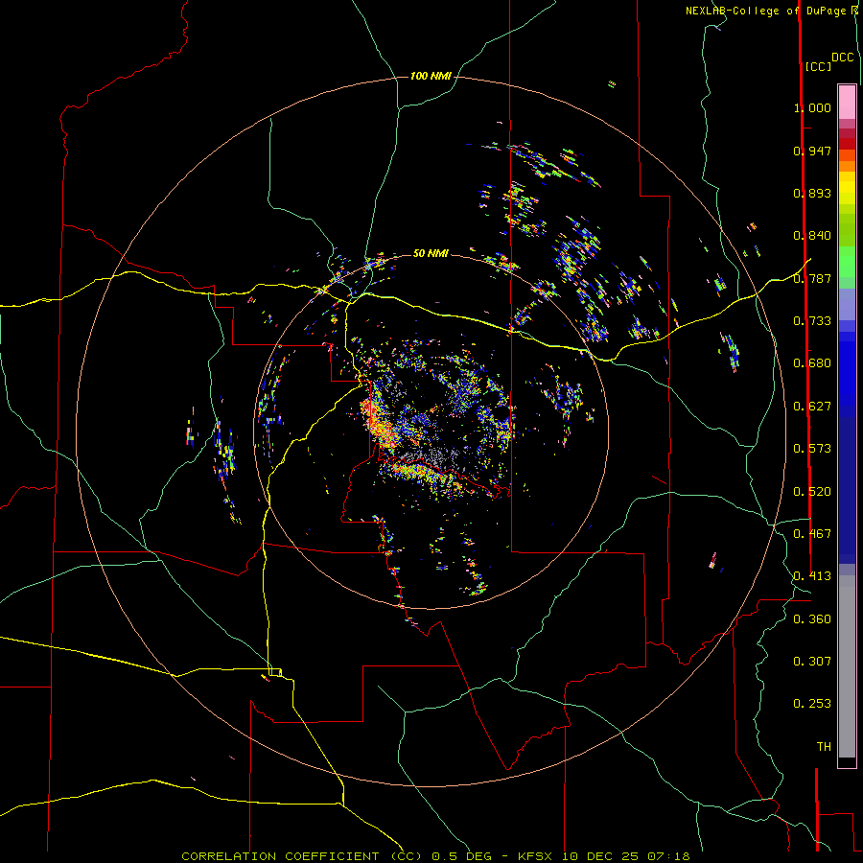Click the 100 NMI range ring label
The width and height of the screenshot is (863, 863).
pyautogui.click(x=431, y=76)
